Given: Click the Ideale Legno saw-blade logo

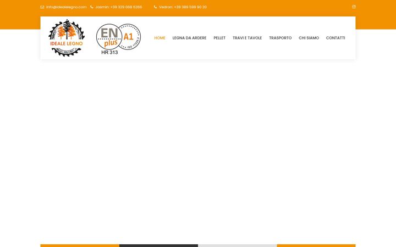Looking at the screenshot, I should (67, 38).
